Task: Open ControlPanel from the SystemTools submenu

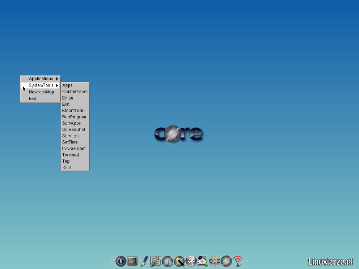Action: (75, 91)
